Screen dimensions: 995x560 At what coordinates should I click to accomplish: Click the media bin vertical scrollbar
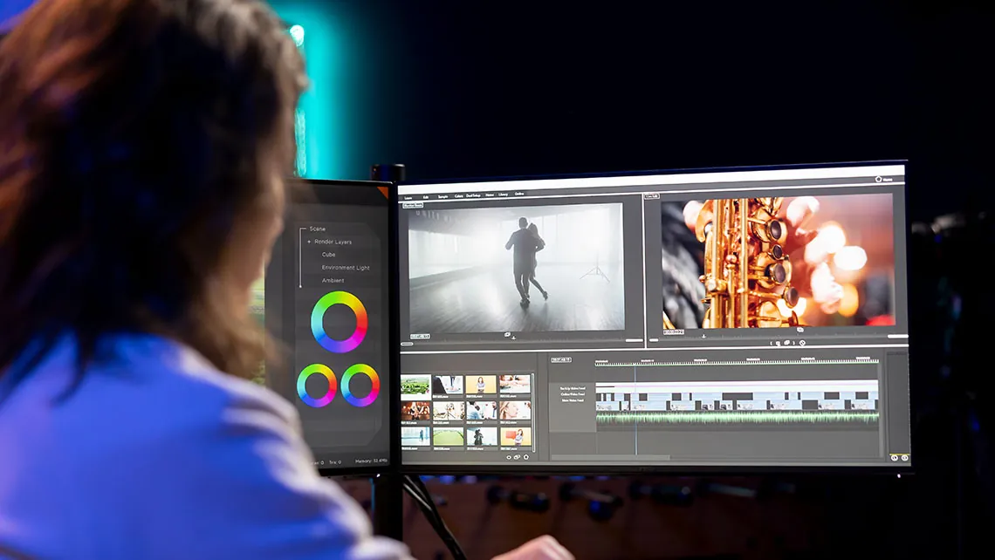(x=533, y=413)
